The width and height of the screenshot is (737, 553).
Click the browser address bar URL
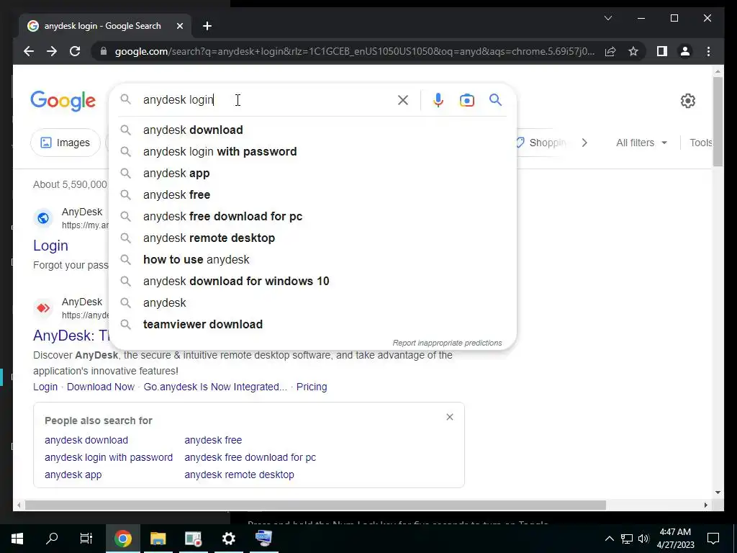tap(355, 51)
